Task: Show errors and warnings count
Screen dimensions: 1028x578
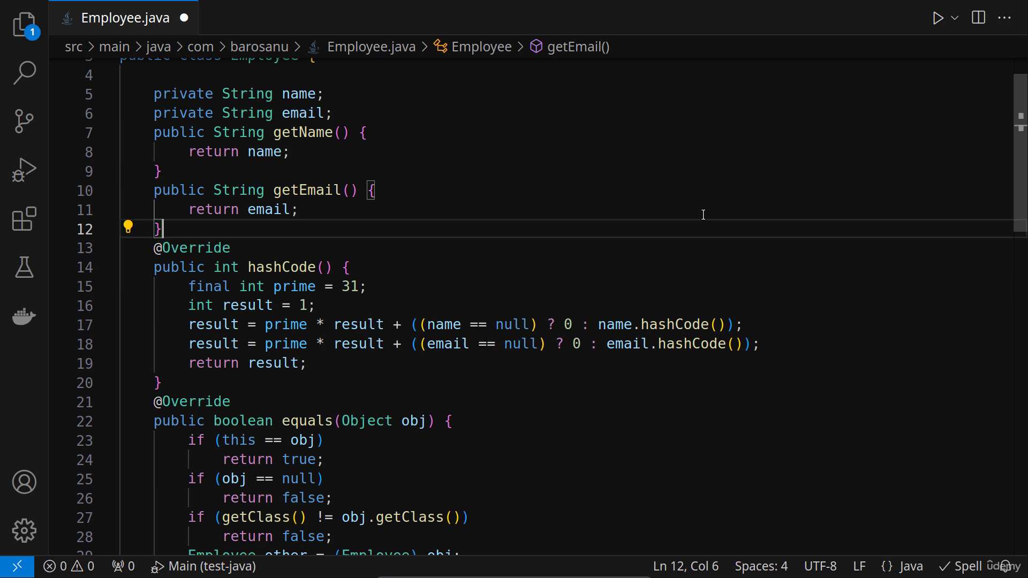Action: point(69,566)
